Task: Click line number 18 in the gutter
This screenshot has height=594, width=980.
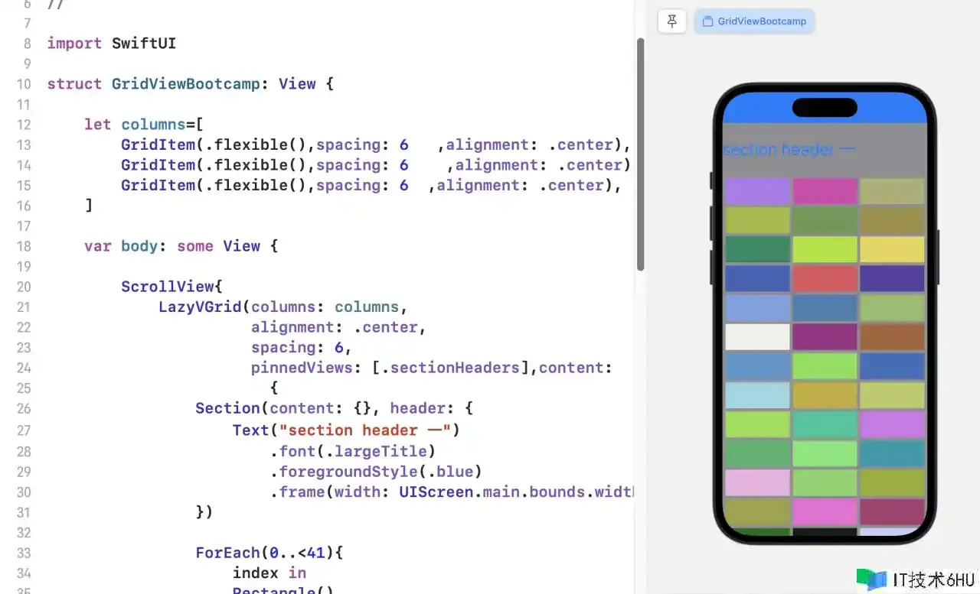Action: point(23,246)
